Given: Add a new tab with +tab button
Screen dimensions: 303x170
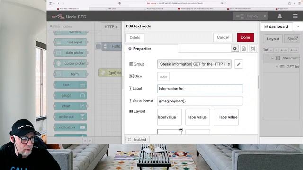Looking at the screenshot, I should click(x=284, y=50).
